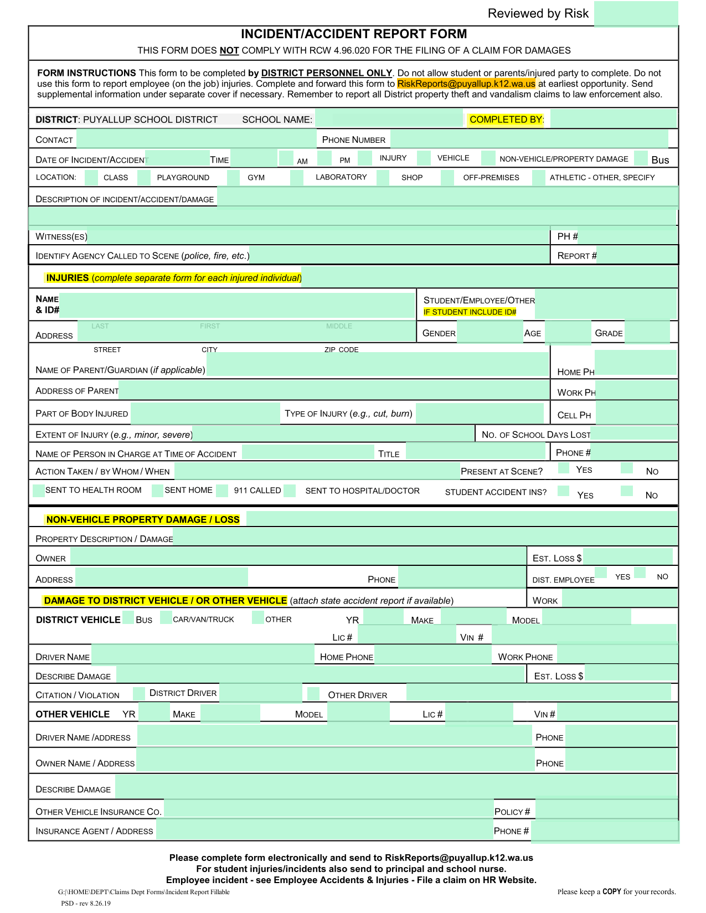This screenshot has width=706, height=913.
Task: Select the Class location checkbox
Action: tap(91, 177)
